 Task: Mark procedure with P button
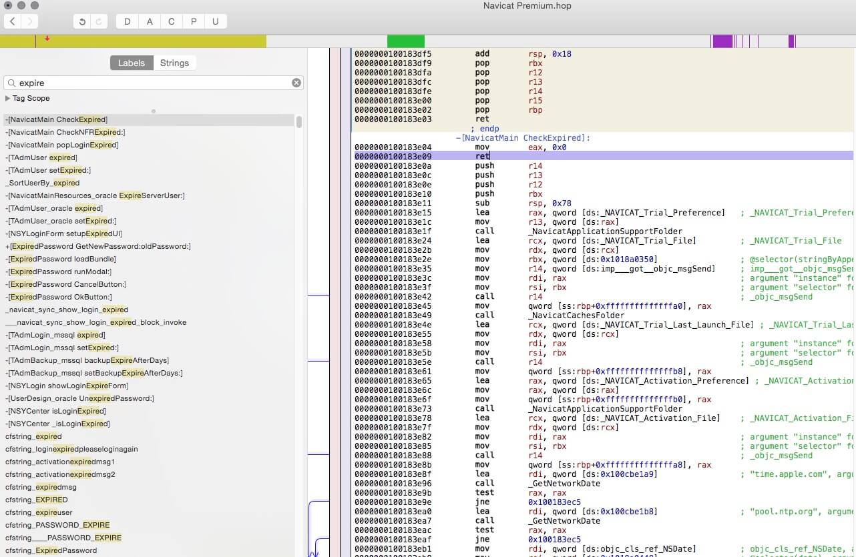pos(194,21)
